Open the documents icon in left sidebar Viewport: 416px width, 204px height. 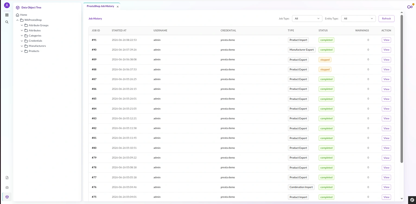7,178
